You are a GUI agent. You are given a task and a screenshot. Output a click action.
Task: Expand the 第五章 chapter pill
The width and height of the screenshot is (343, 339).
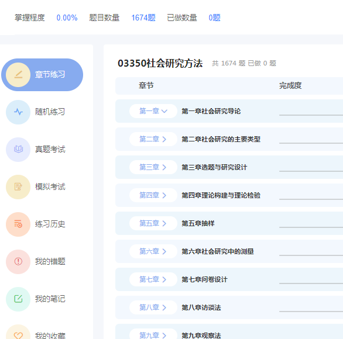click(153, 223)
